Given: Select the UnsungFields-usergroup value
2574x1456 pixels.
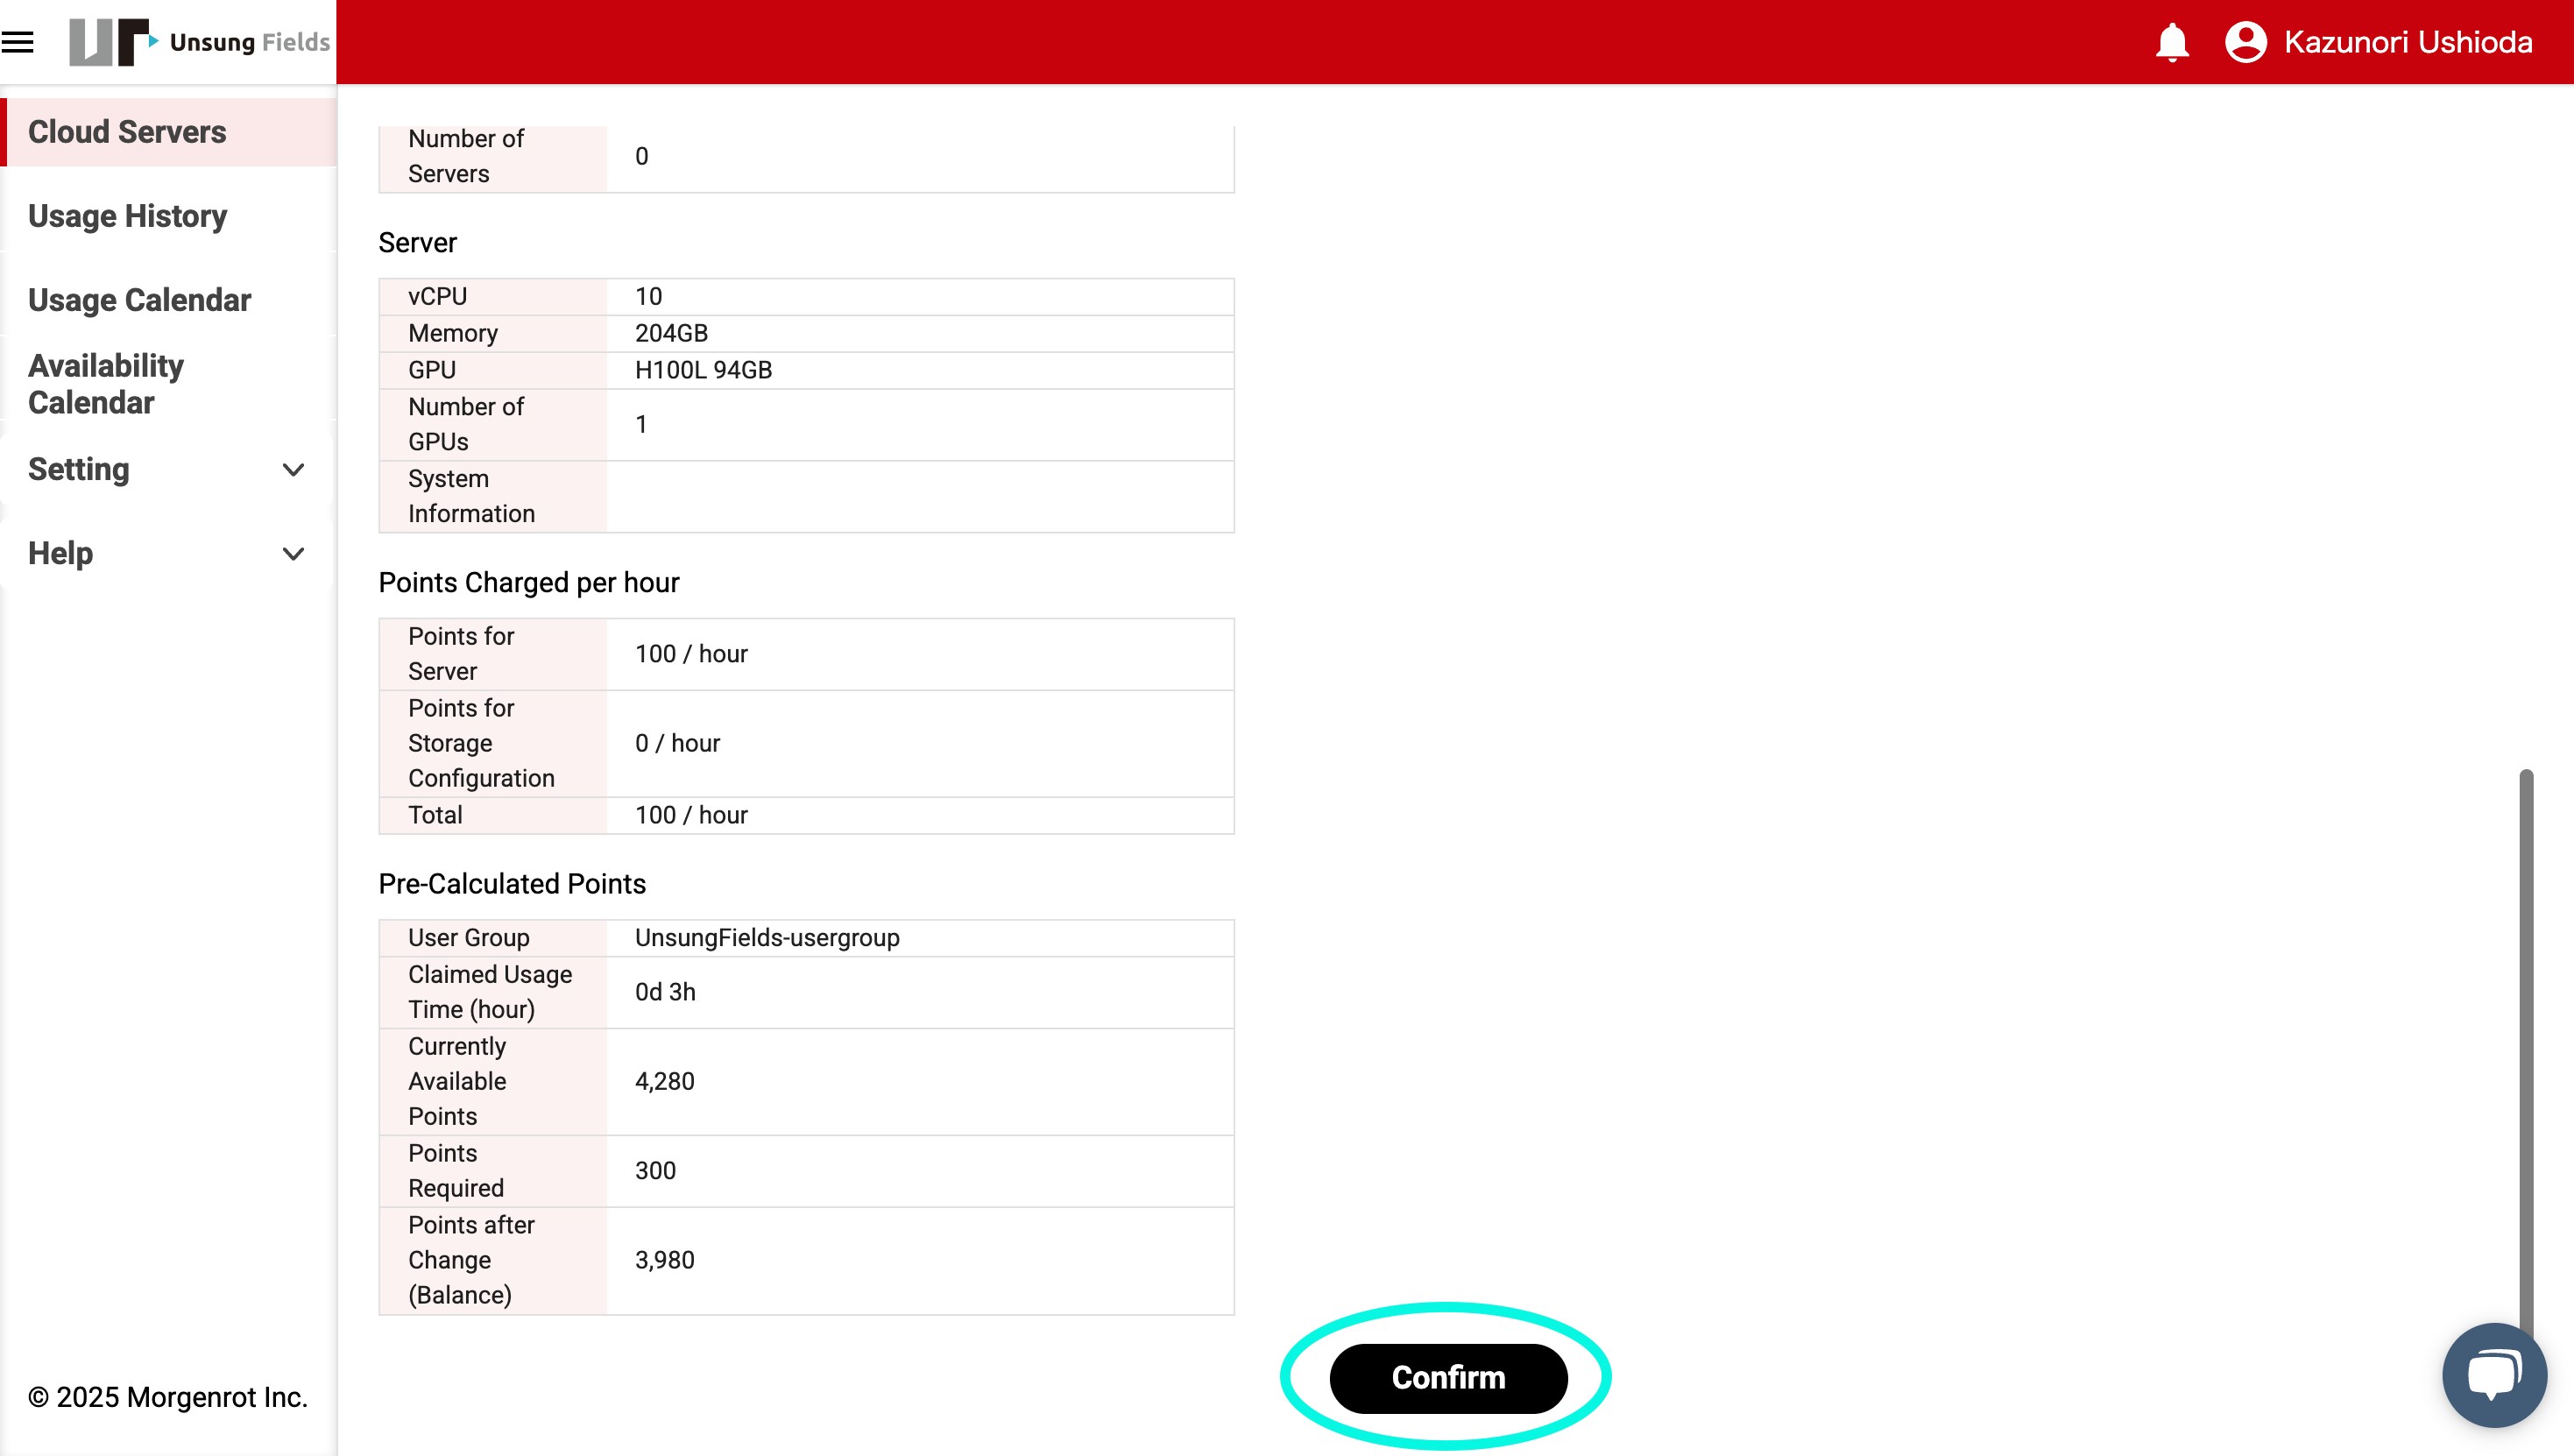Looking at the screenshot, I should tap(767, 938).
